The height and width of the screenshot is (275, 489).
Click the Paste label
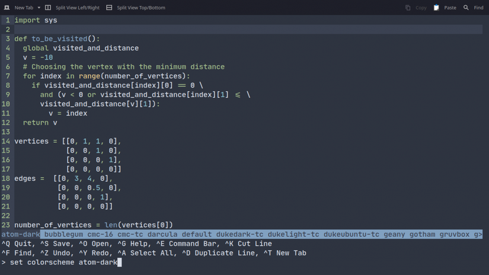(450, 8)
